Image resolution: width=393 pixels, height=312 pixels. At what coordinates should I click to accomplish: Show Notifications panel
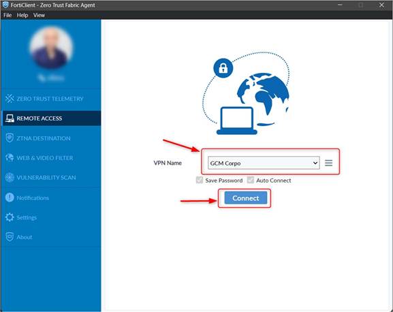coord(51,198)
